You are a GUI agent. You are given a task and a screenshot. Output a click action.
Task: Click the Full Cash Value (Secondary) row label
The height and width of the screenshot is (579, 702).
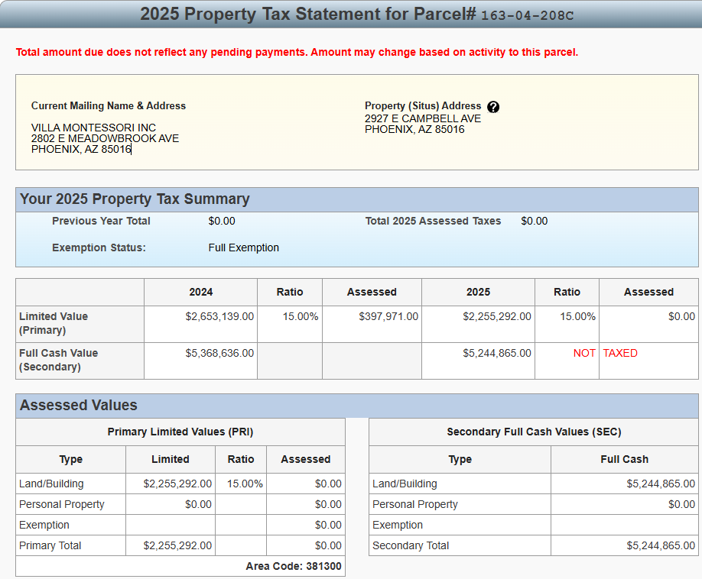click(x=58, y=360)
